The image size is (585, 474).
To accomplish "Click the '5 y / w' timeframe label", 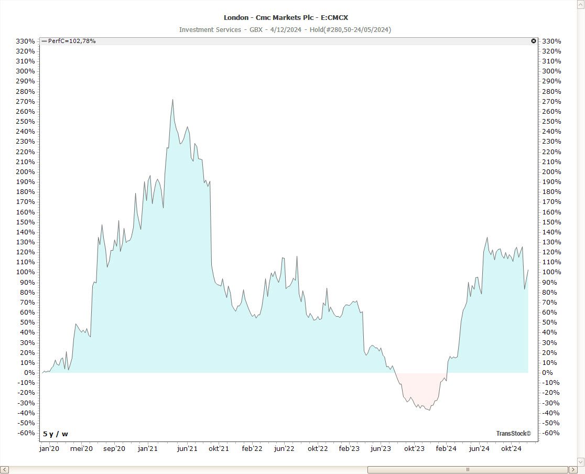I will pyautogui.click(x=54, y=434).
